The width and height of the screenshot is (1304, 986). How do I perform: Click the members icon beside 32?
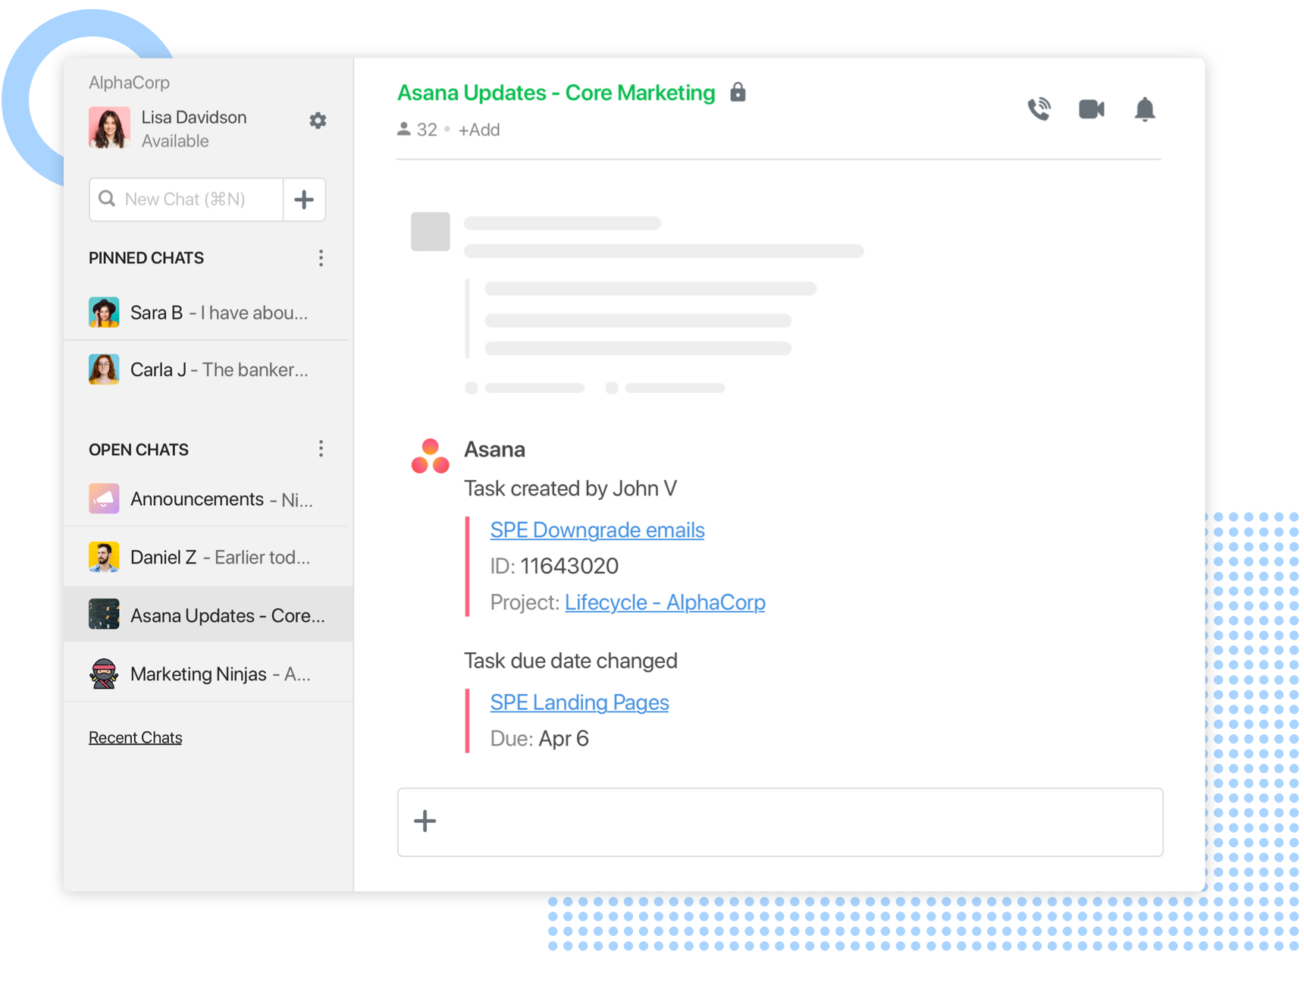pyautogui.click(x=403, y=130)
